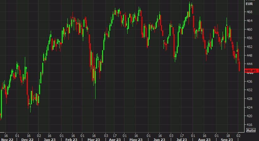Image resolution: width=259 pixels, height=141 pixels.
Task: Select the Jan 23 month label
Action: [x=49, y=139]
